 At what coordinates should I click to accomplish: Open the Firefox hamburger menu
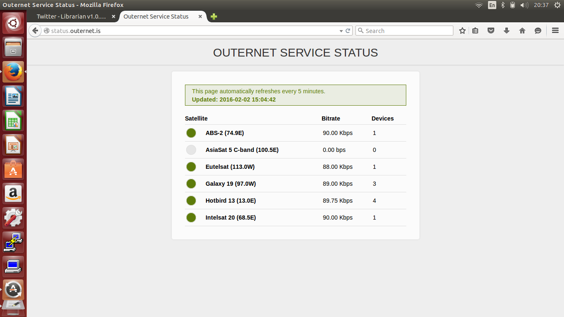click(555, 31)
